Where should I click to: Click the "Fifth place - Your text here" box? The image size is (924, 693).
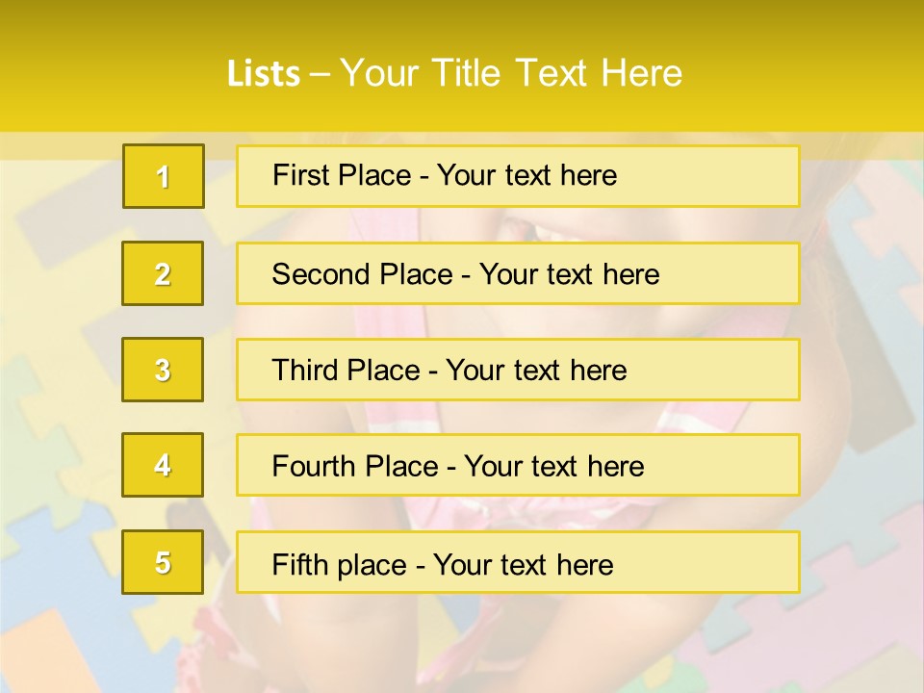(x=518, y=562)
